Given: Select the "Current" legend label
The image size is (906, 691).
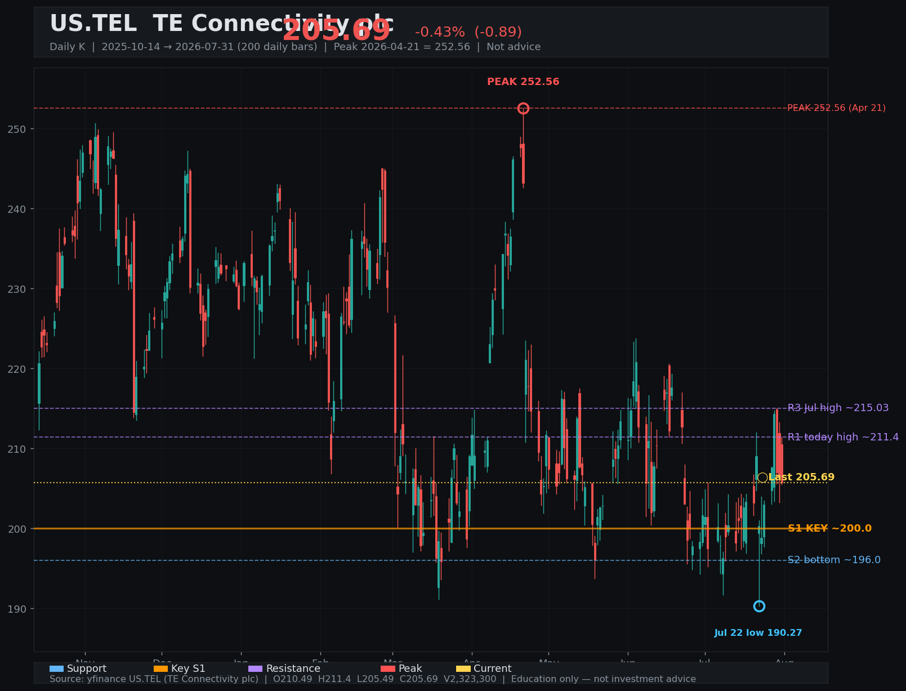Looking at the screenshot, I should point(493,668).
